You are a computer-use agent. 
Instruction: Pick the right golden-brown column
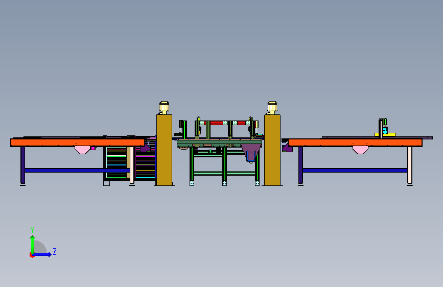272,150
